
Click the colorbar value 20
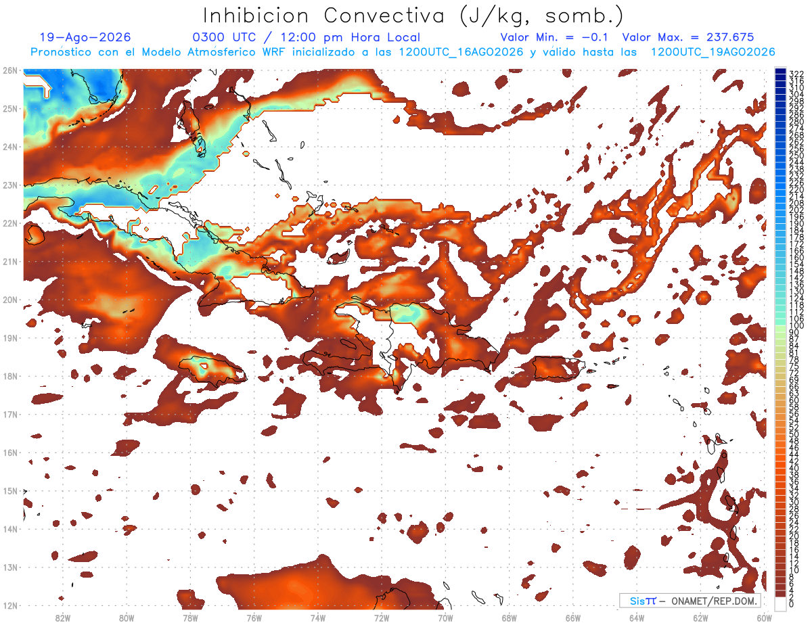pyautogui.click(x=794, y=536)
